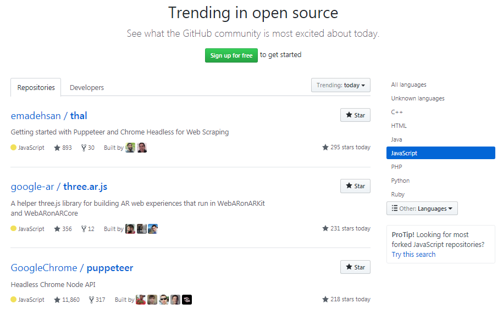Screen dimensions: 503x315
Task: Open the Trending: today dropdown
Action: point(340,86)
